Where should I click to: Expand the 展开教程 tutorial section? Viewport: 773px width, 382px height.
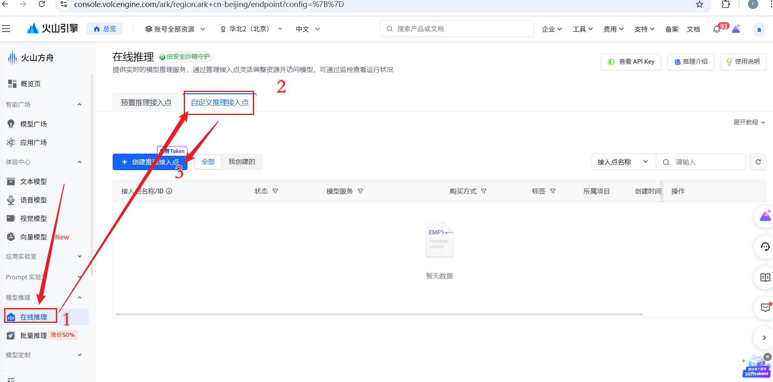[749, 122]
